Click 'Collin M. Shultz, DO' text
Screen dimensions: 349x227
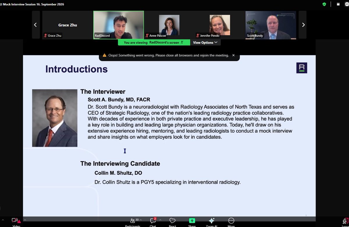point(118,173)
